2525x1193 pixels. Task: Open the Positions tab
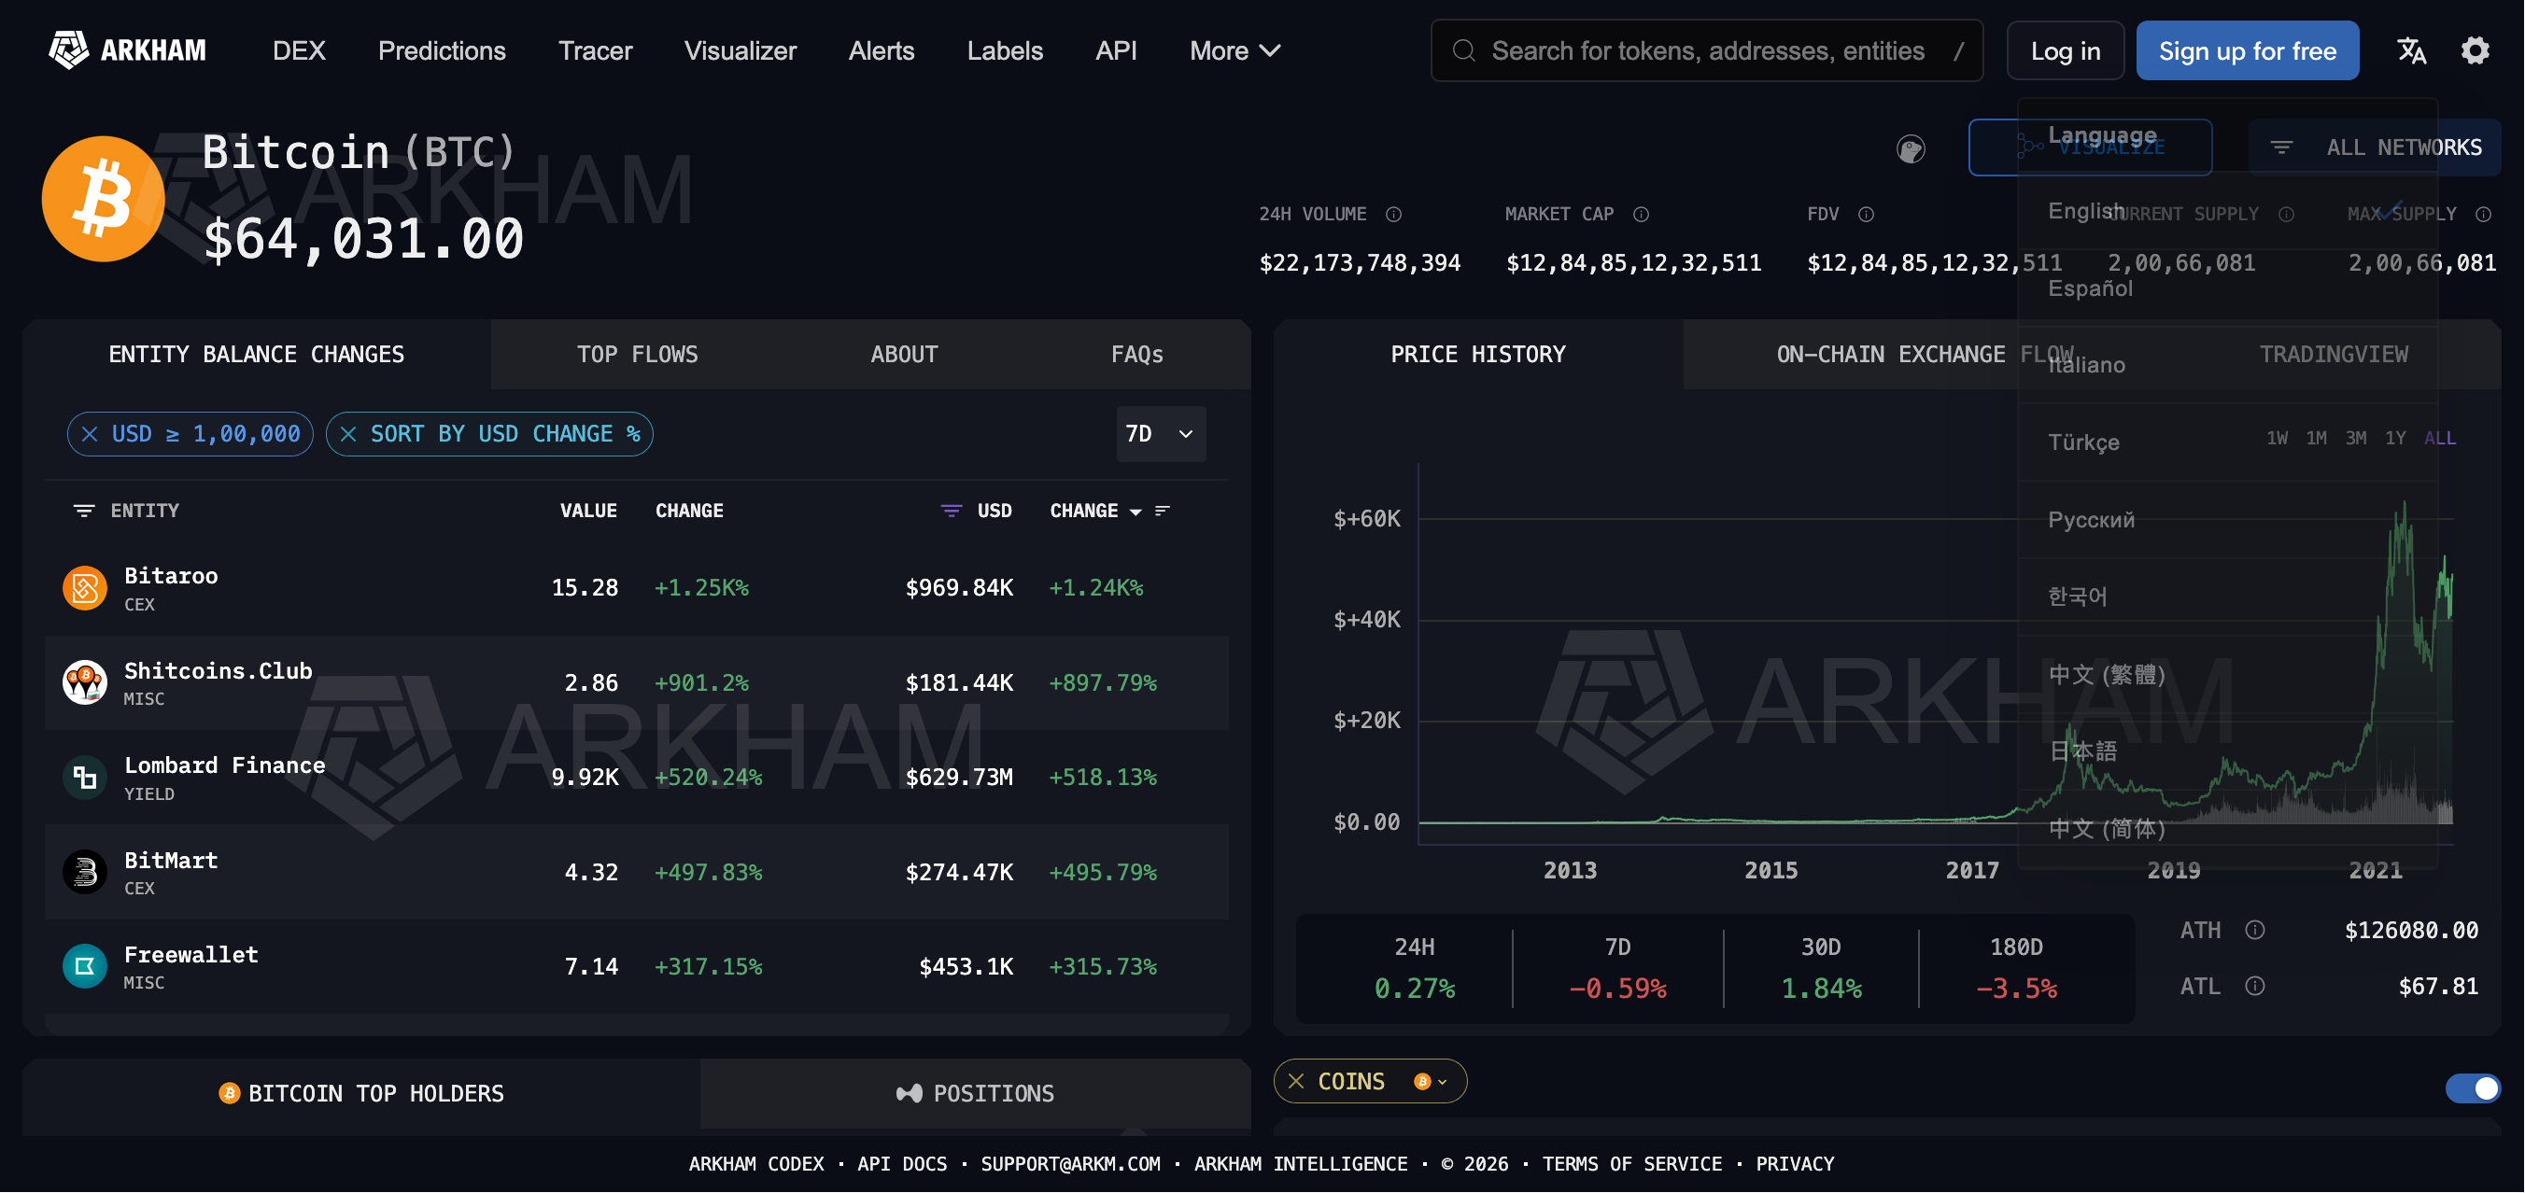tap(975, 1094)
